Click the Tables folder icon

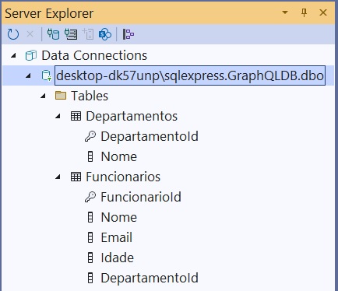point(61,96)
